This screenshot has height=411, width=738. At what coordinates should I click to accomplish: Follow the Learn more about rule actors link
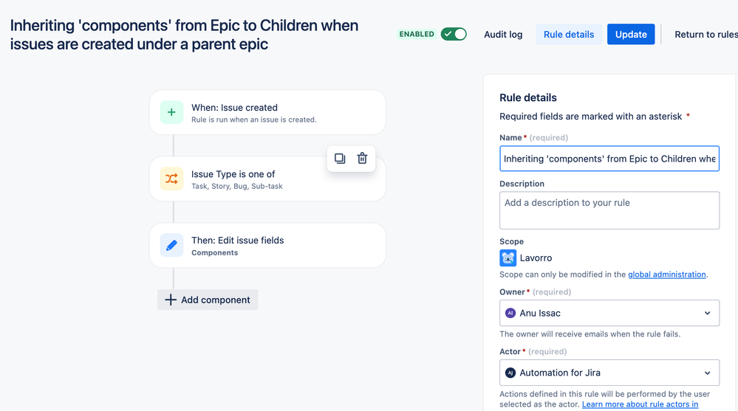point(640,404)
